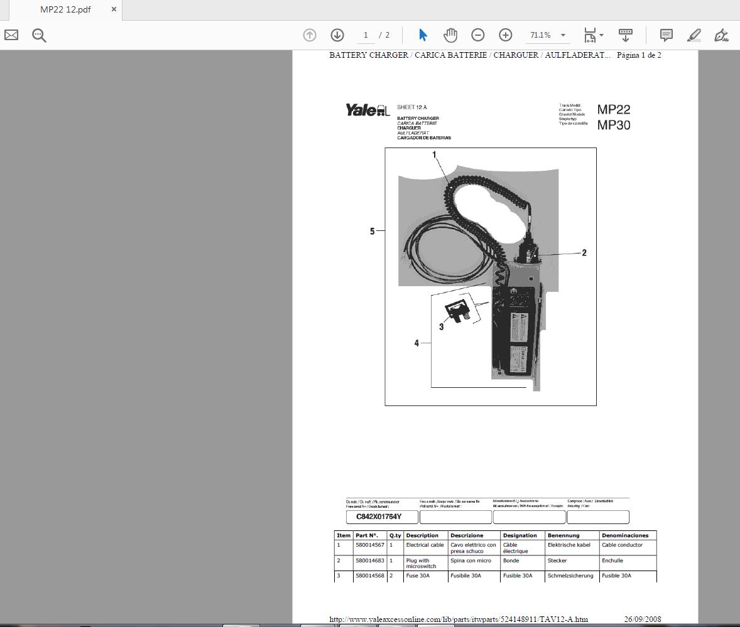Click the 26/09/2008 date text
The image size is (740, 627).
(x=643, y=619)
